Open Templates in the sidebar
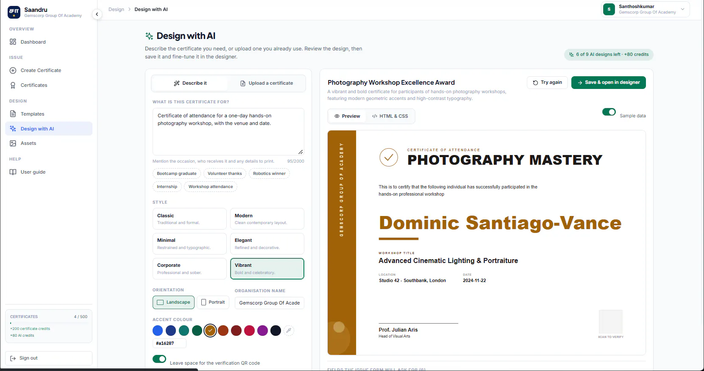Image resolution: width=704 pixels, height=371 pixels. pos(49,114)
